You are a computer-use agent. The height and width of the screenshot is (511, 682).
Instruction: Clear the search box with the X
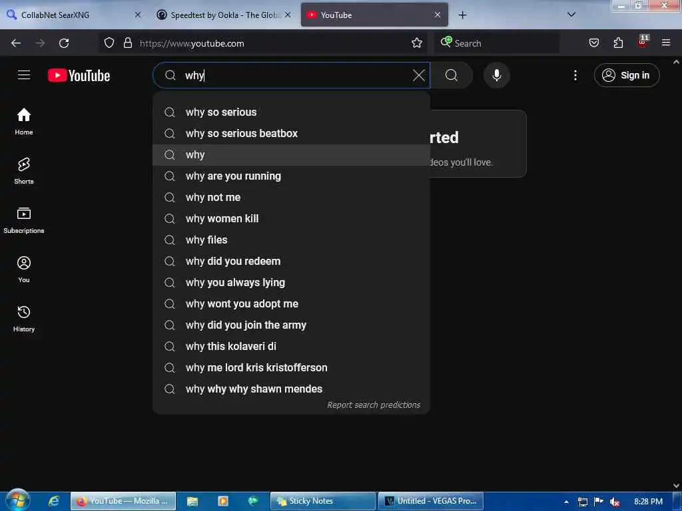pyautogui.click(x=418, y=75)
